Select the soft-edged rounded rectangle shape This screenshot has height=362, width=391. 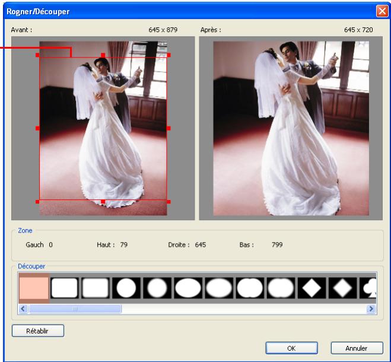pyautogui.click(x=96, y=288)
